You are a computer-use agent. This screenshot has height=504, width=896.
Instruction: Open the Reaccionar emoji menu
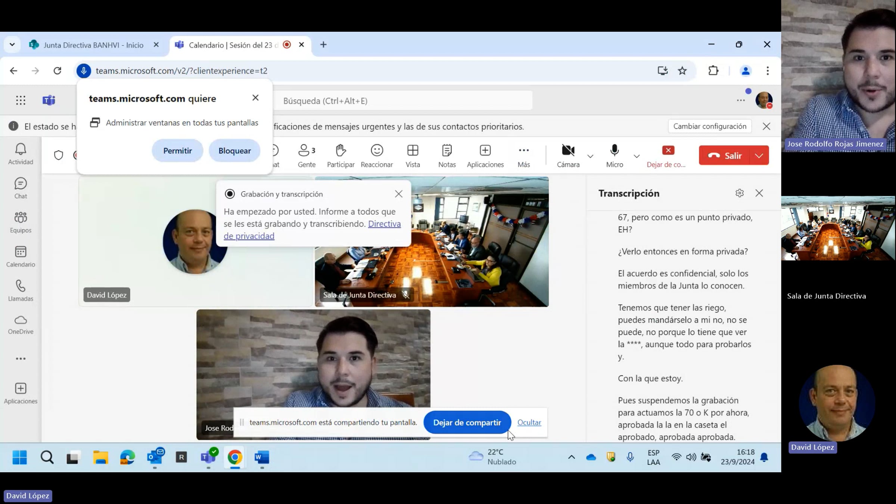coord(377,156)
